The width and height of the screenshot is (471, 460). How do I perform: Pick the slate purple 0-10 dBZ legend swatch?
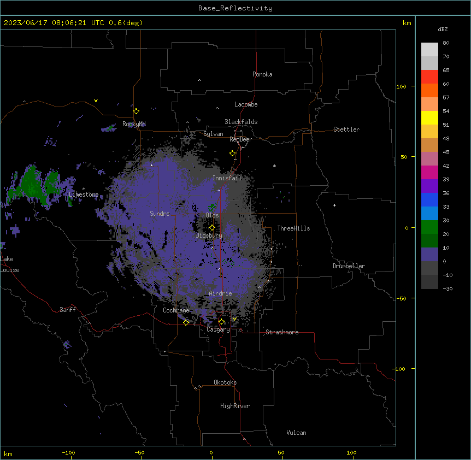coord(429,255)
